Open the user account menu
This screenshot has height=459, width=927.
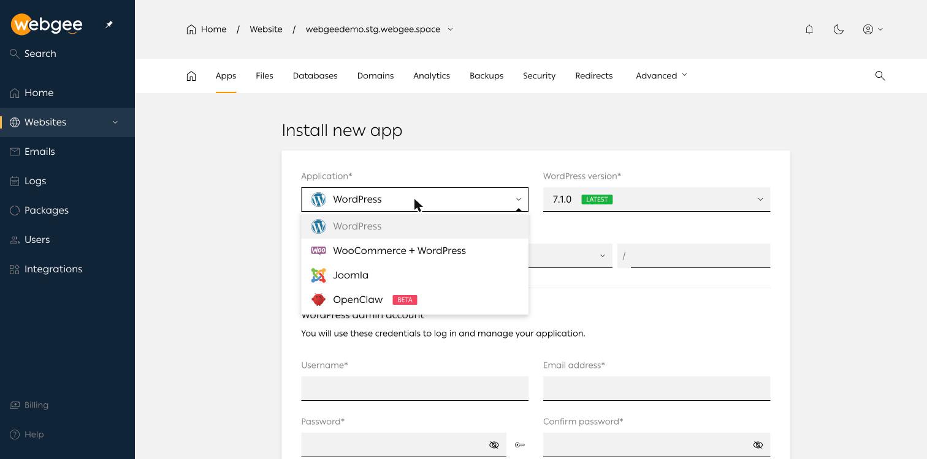pyautogui.click(x=873, y=29)
